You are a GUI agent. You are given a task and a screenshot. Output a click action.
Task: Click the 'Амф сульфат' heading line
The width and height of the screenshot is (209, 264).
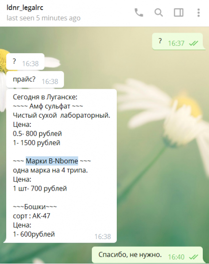point(48,106)
